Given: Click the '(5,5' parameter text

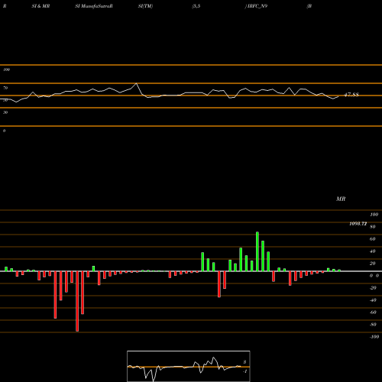Looking at the screenshot, I should pyautogui.click(x=196, y=6).
